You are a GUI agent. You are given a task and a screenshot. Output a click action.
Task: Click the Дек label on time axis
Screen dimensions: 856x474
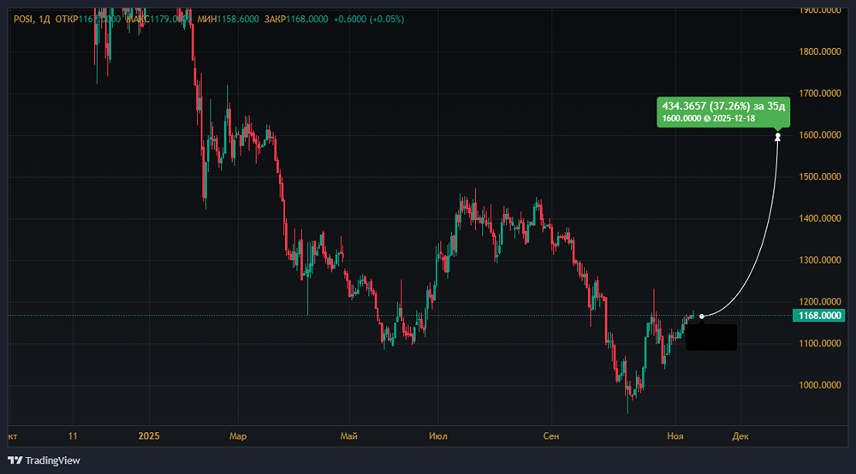click(x=740, y=436)
